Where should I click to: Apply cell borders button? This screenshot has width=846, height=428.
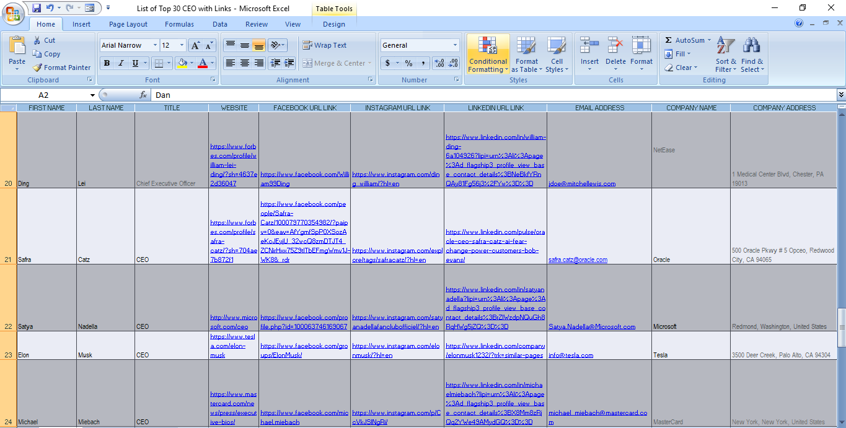coord(159,63)
